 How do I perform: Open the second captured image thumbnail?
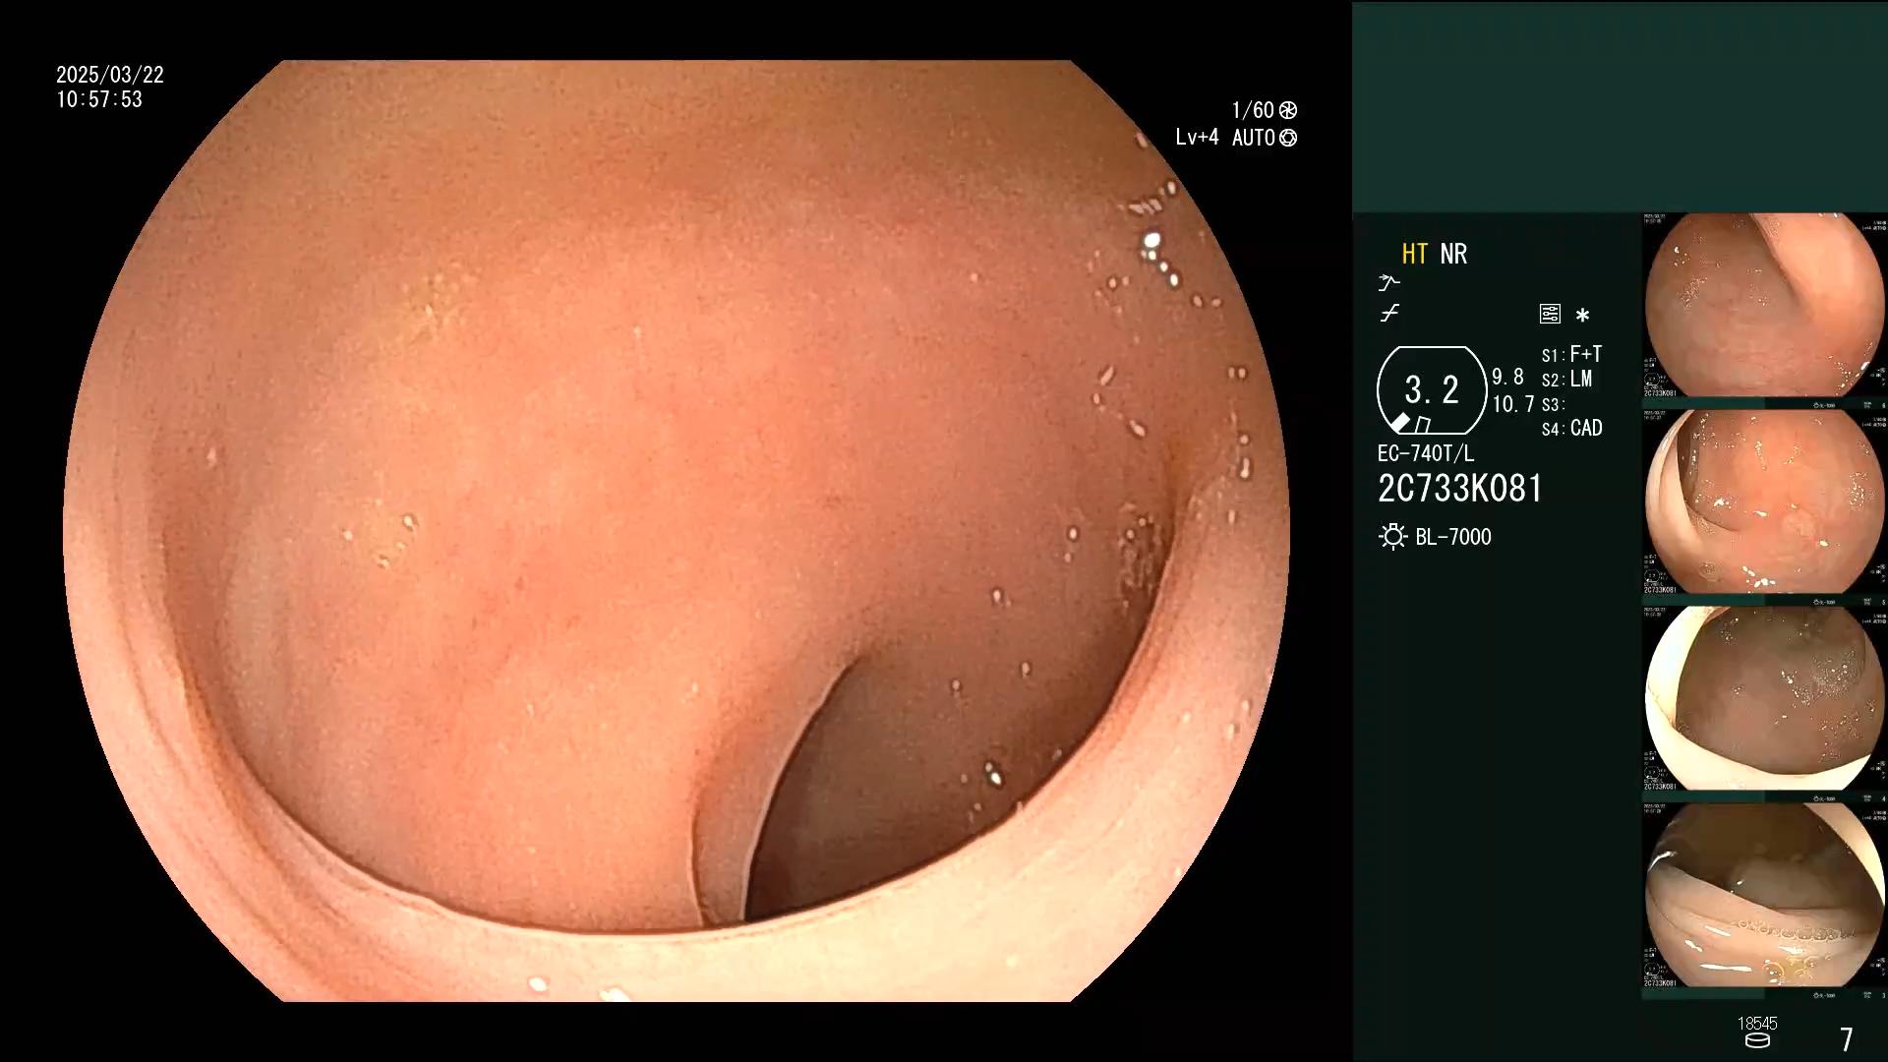[x=1764, y=502]
